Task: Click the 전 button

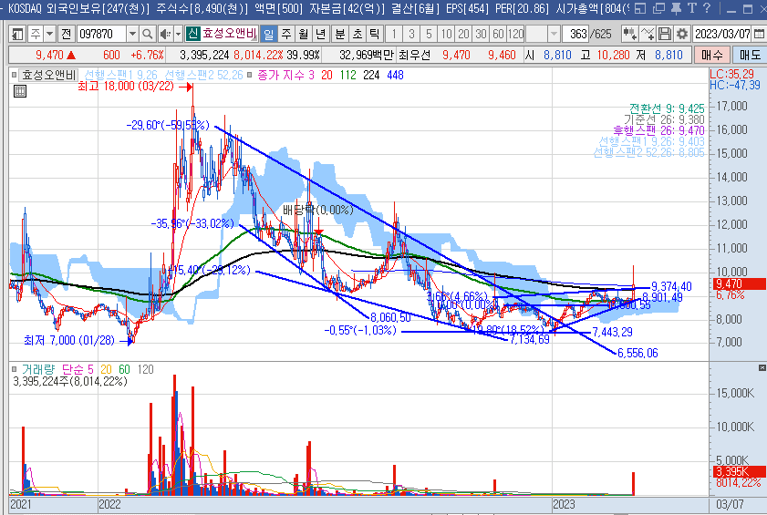Action: pyautogui.click(x=66, y=34)
